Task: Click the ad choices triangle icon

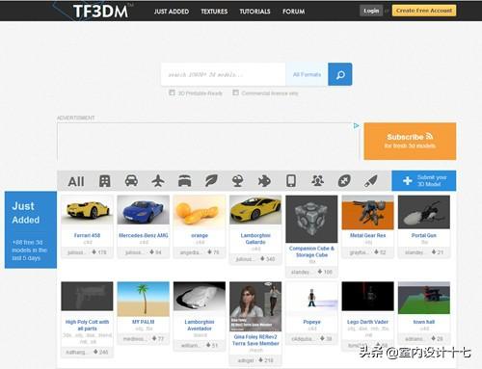Action: click(x=356, y=125)
